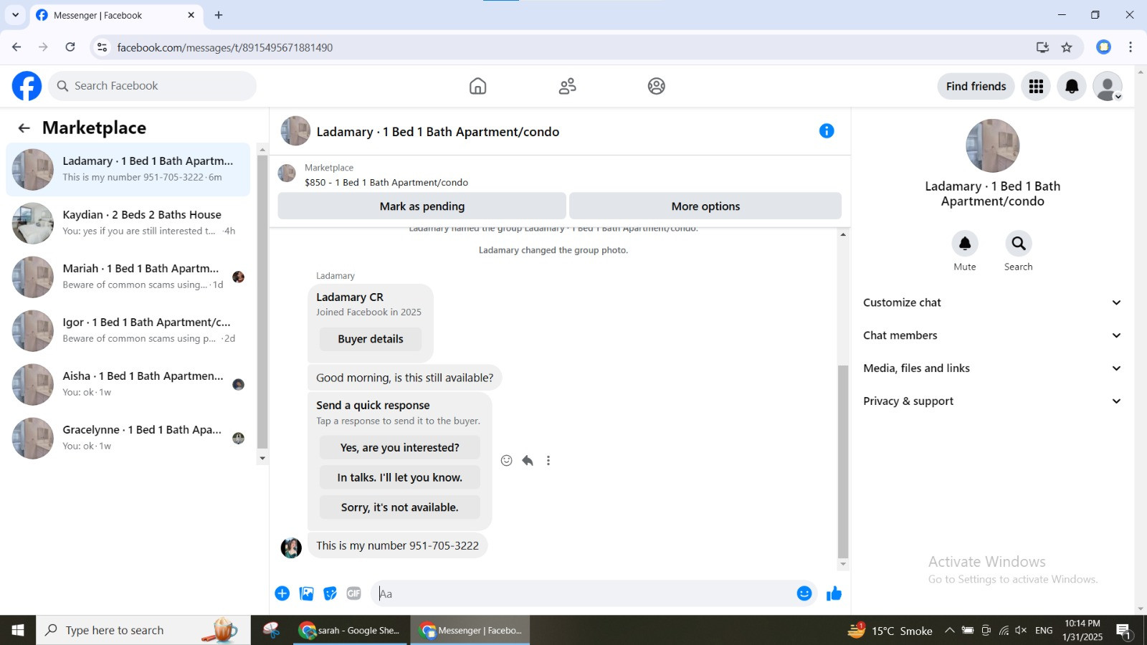Reload the Messenger page
This screenshot has width=1147, height=645.
(x=70, y=47)
